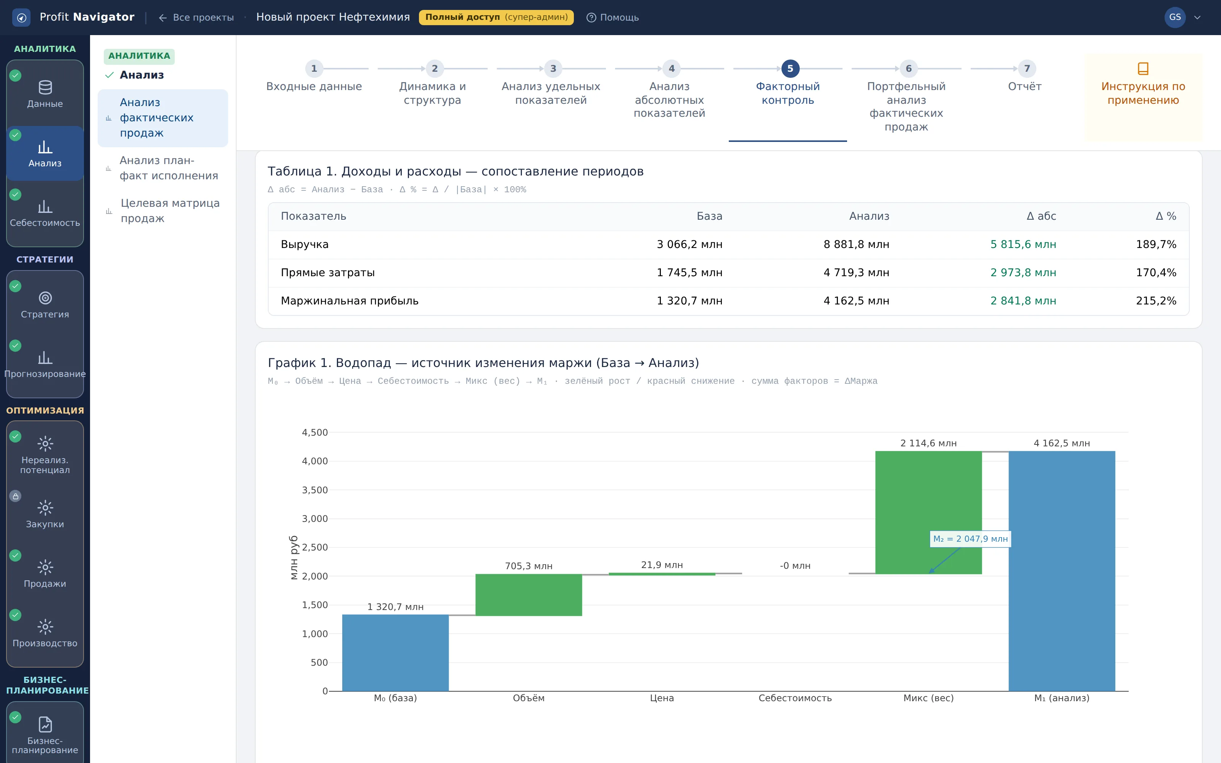The height and width of the screenshot is (763, 1221).
Task: Open the Стратегия sidebar item
Action: tap(45, 305)
